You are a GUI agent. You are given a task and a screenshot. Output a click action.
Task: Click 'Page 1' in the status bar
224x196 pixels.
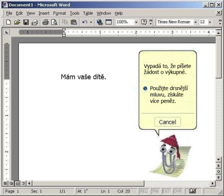(12, 191)
